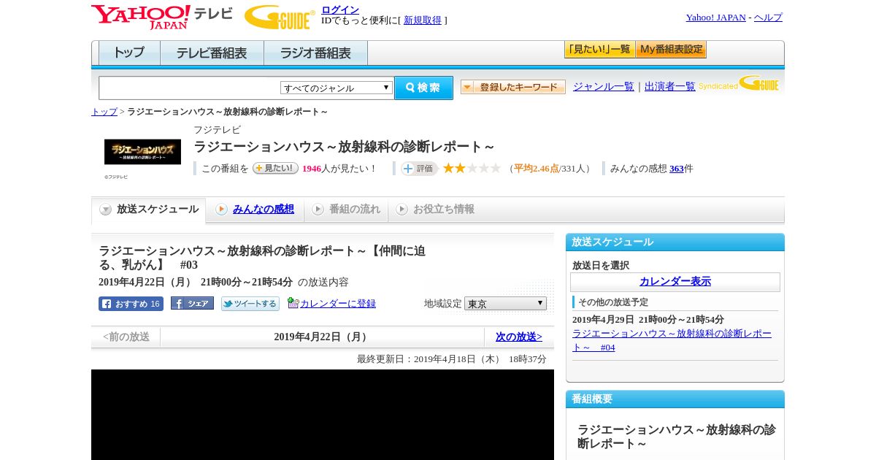This screenshot has height=460, width=876.
Task: Click the calendar icon beside カレンダーに登録
Action: 293,303
